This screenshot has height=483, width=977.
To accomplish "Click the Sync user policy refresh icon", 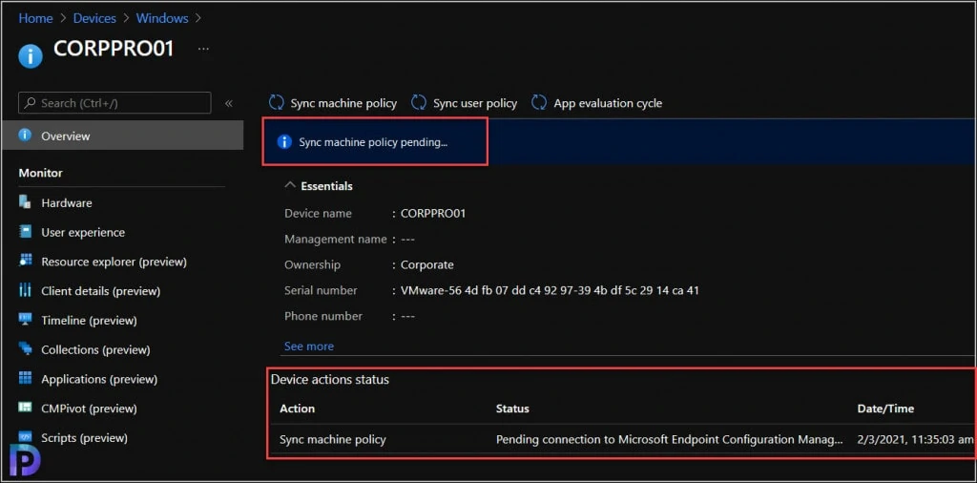I will [x=419, y=103].
